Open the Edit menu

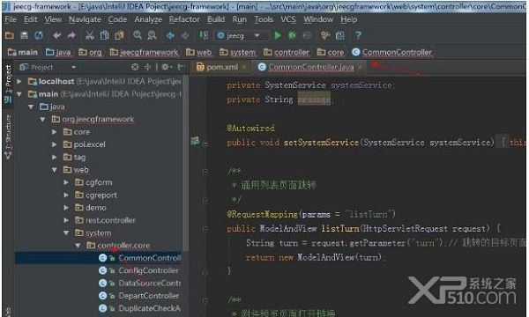[30, 19]
